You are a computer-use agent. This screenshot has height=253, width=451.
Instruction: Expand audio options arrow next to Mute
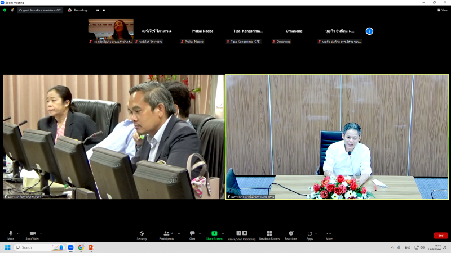[18, 233]
